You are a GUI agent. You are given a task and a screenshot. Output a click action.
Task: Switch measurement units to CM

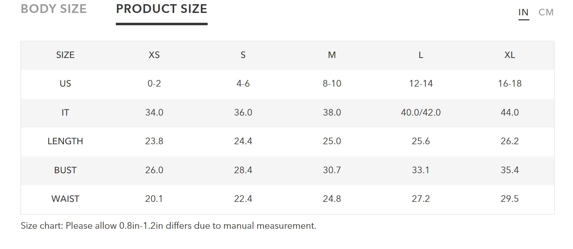tap(546, 12)
